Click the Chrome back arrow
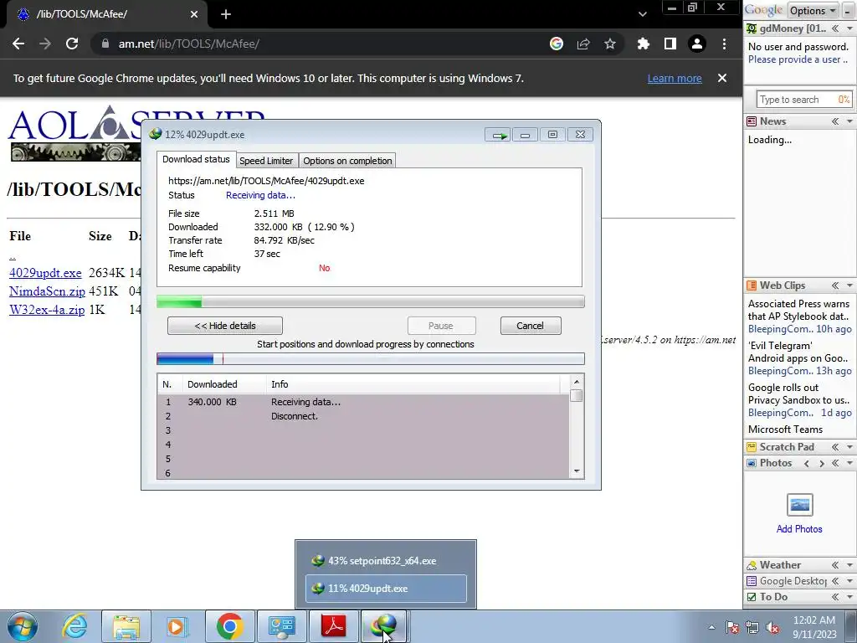Viewport: 857px width, 643px height. click(x=18, y=44)
